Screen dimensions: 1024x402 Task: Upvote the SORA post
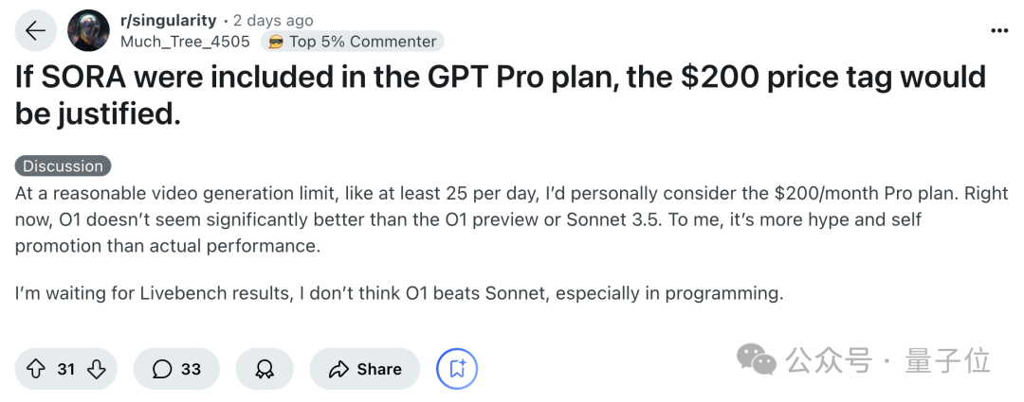pyautogui.click(x=36, y=369)
